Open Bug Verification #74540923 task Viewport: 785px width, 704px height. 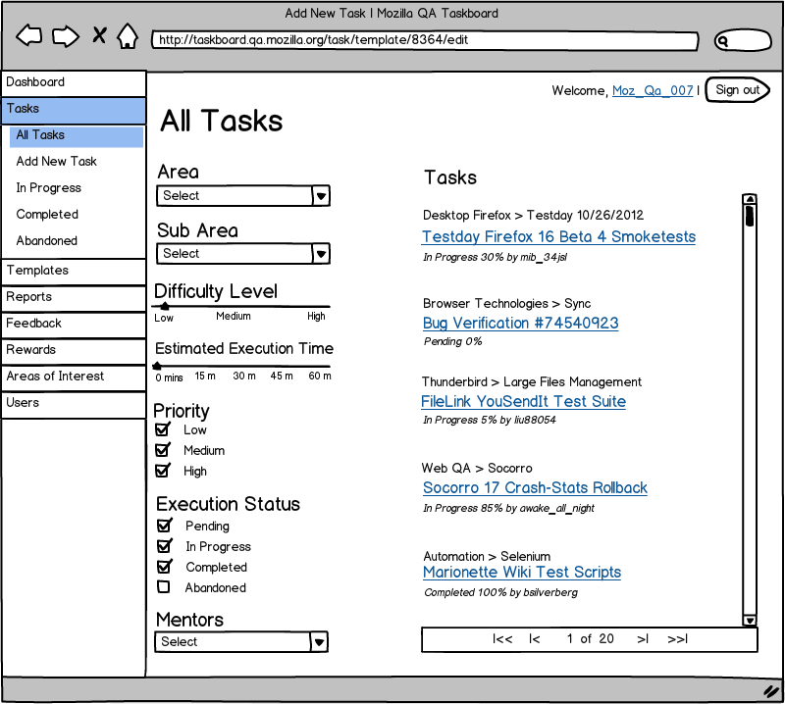click(521, 324)
